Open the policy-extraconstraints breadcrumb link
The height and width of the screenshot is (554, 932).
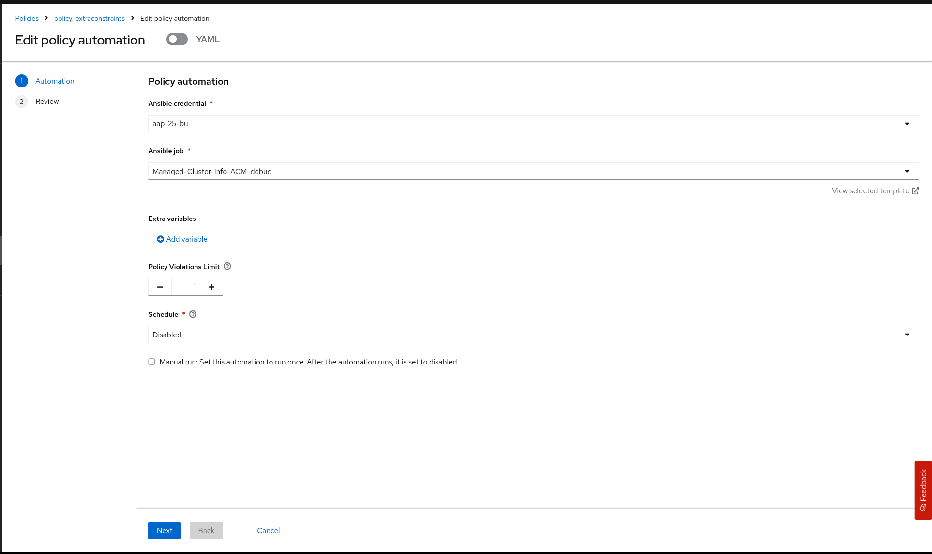click(90, 18)
